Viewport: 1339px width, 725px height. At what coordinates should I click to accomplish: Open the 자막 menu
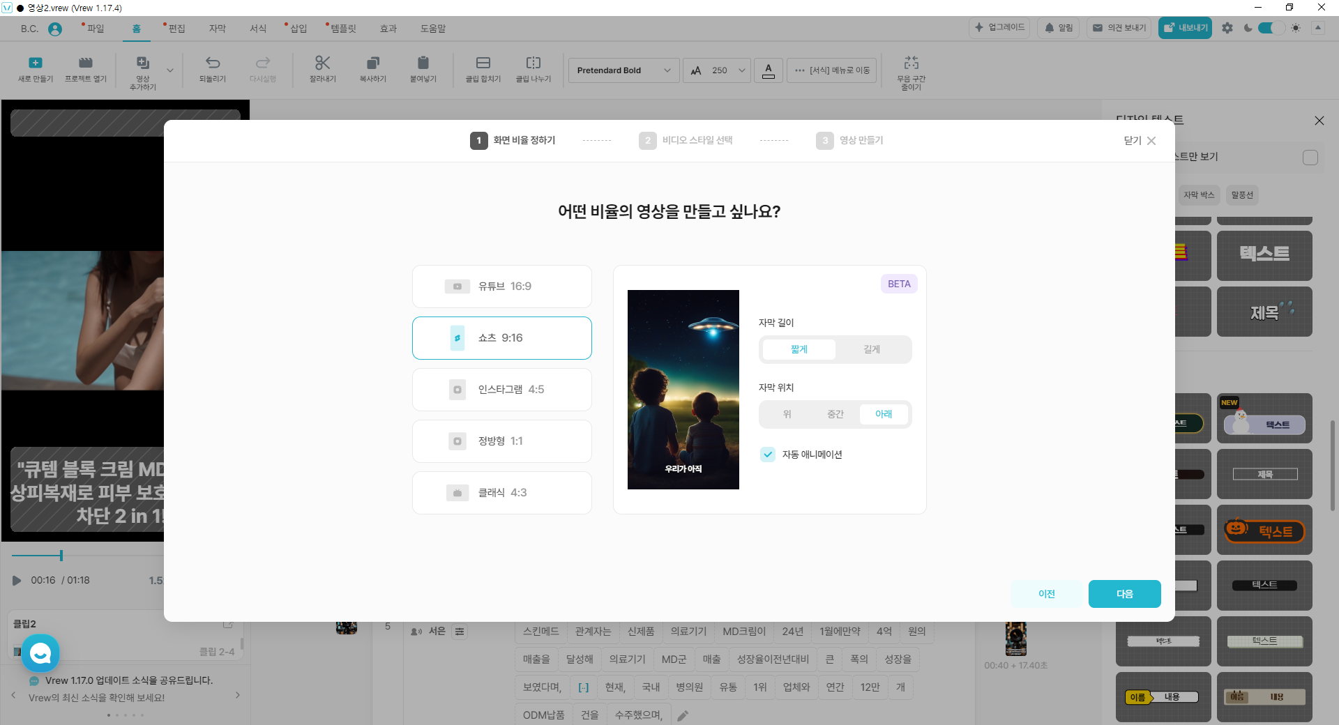[x=218, y=29]
